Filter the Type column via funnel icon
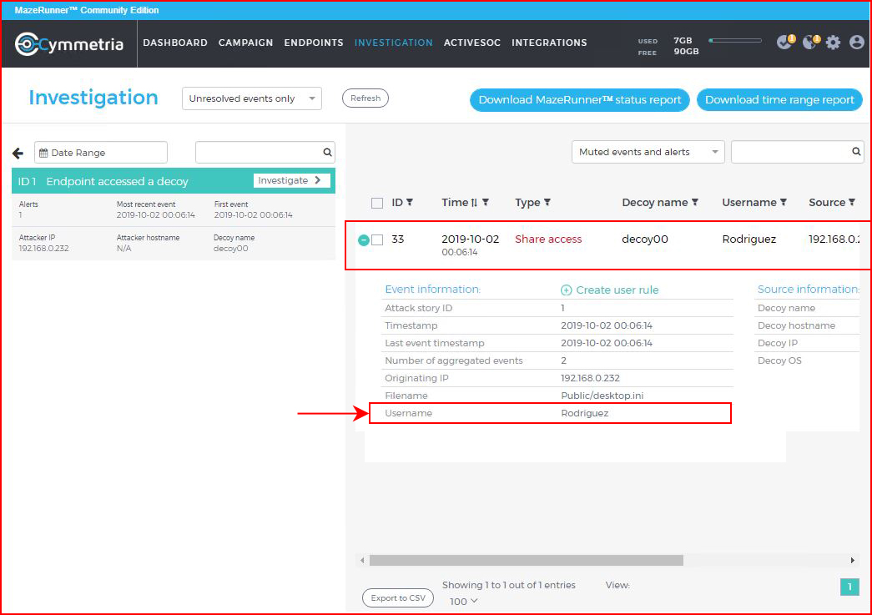 (x=547, y=203)
